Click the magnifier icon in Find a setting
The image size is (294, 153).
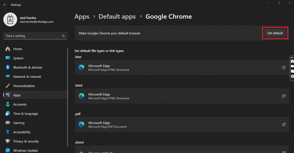[x=63, y=36]
